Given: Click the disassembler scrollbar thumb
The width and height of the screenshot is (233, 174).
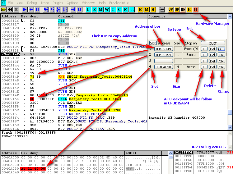Looking at the screenshot, I should [230, 112].
